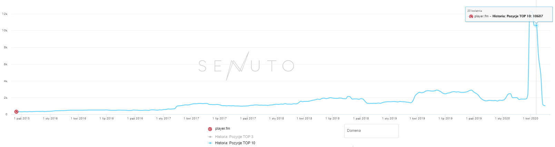Click the 20 kwietnia tooltip date
555x147 pixels.
475,11
